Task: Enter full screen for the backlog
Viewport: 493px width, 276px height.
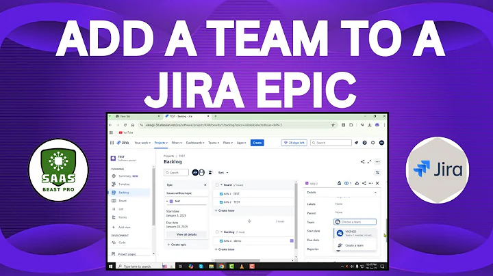Action: pos(369,162)
